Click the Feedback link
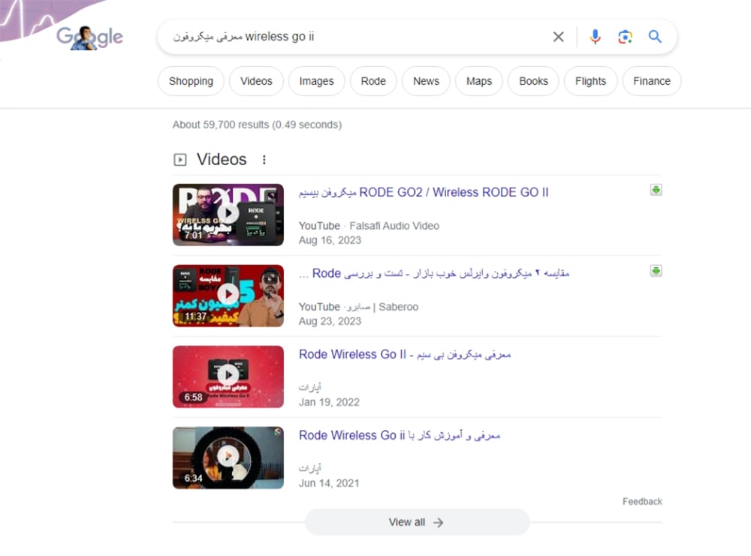751x556 pixels. (x=642, y=501)
